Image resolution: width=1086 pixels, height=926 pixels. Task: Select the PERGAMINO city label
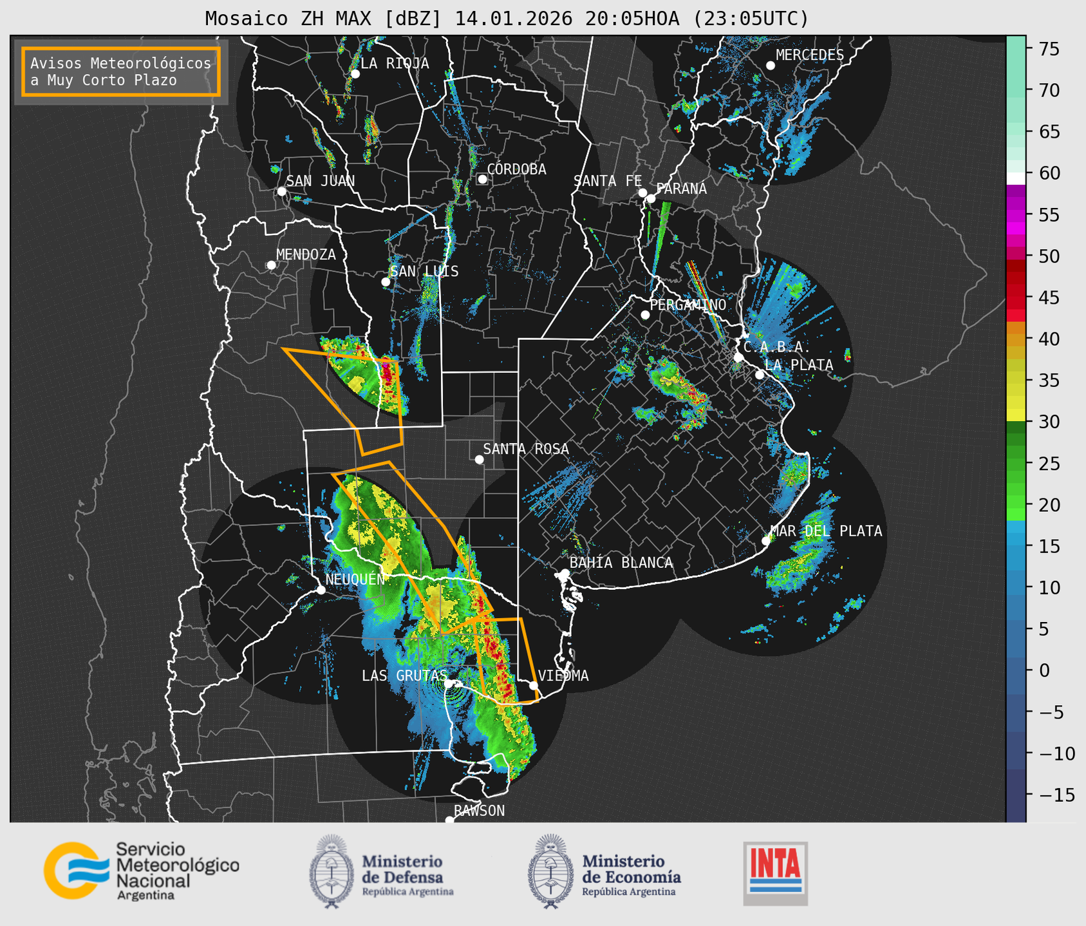[688, 305]
